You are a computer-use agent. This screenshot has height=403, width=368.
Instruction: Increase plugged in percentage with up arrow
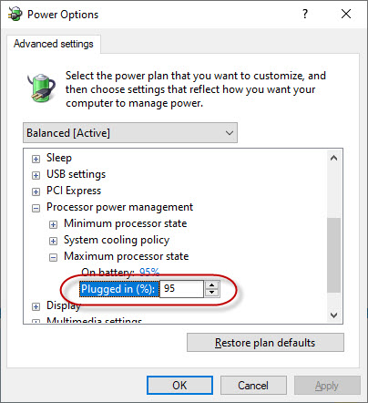(x=211, y=285)
